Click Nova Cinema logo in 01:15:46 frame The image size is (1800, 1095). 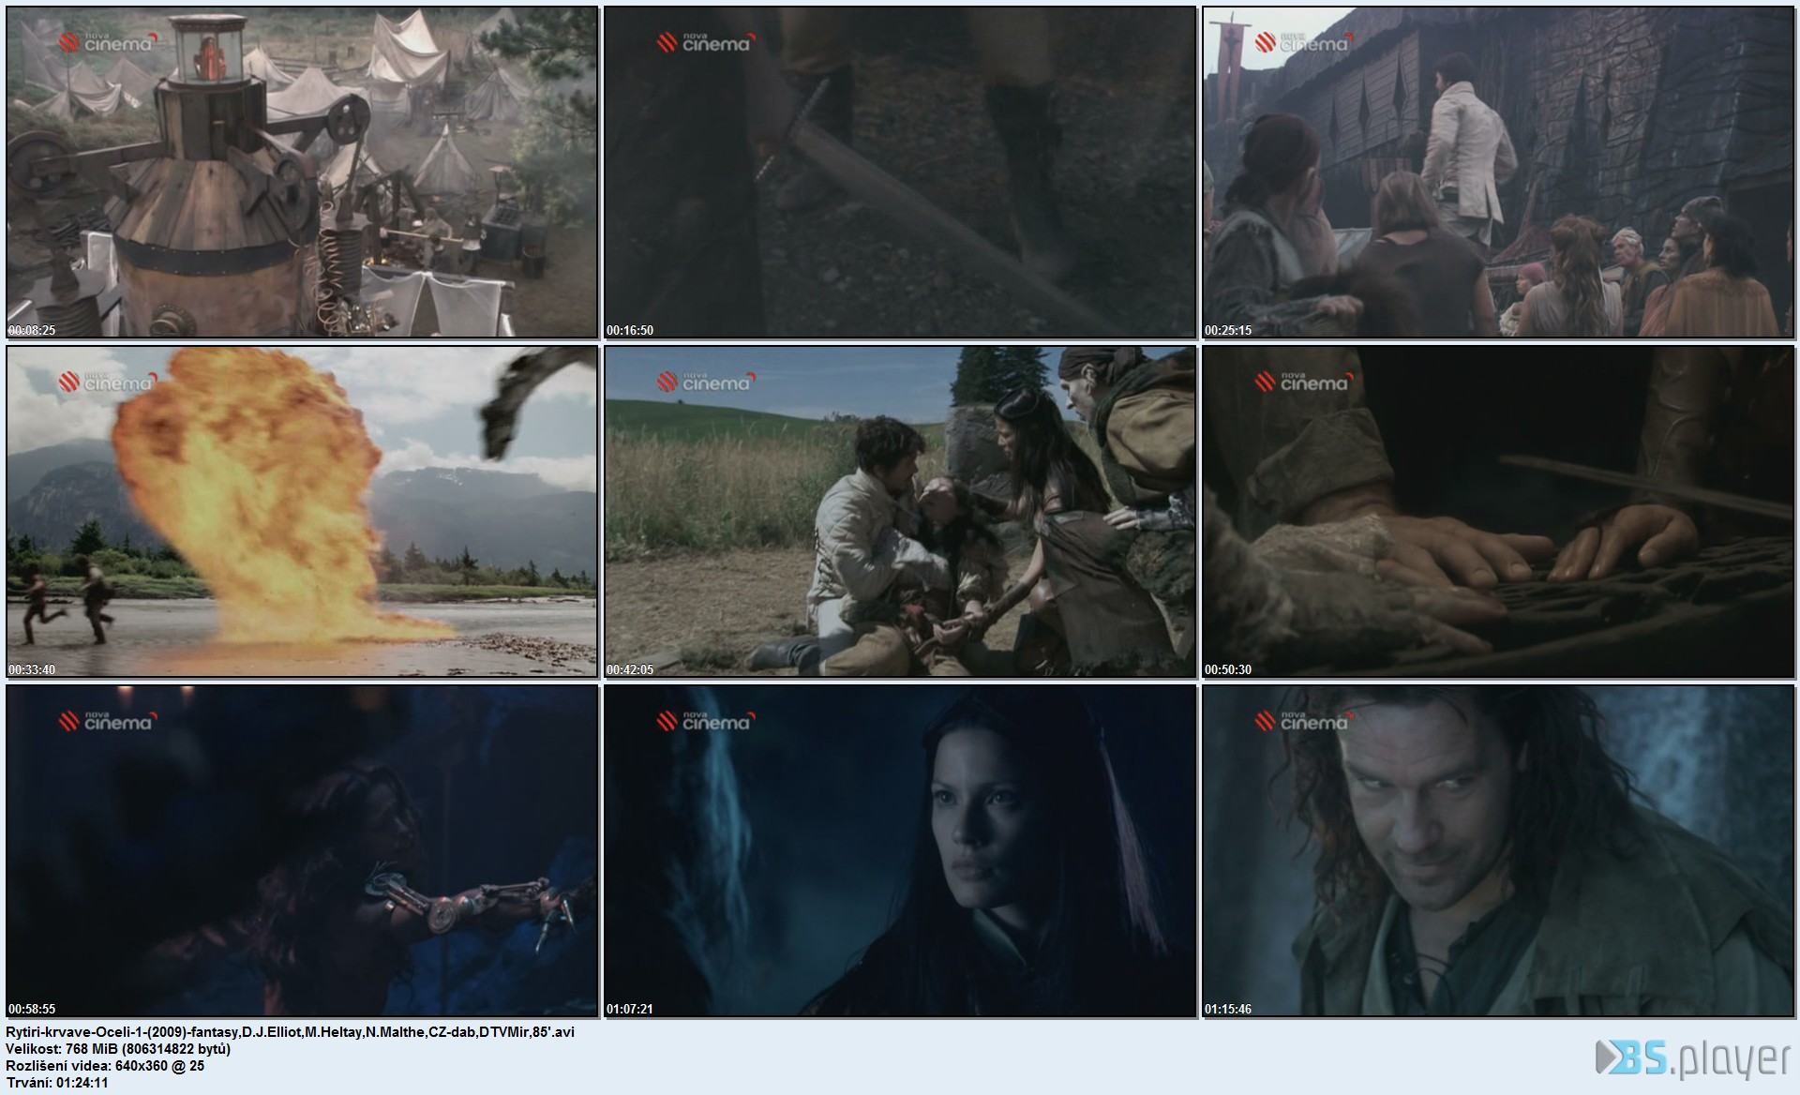[x=1301, y=721]
